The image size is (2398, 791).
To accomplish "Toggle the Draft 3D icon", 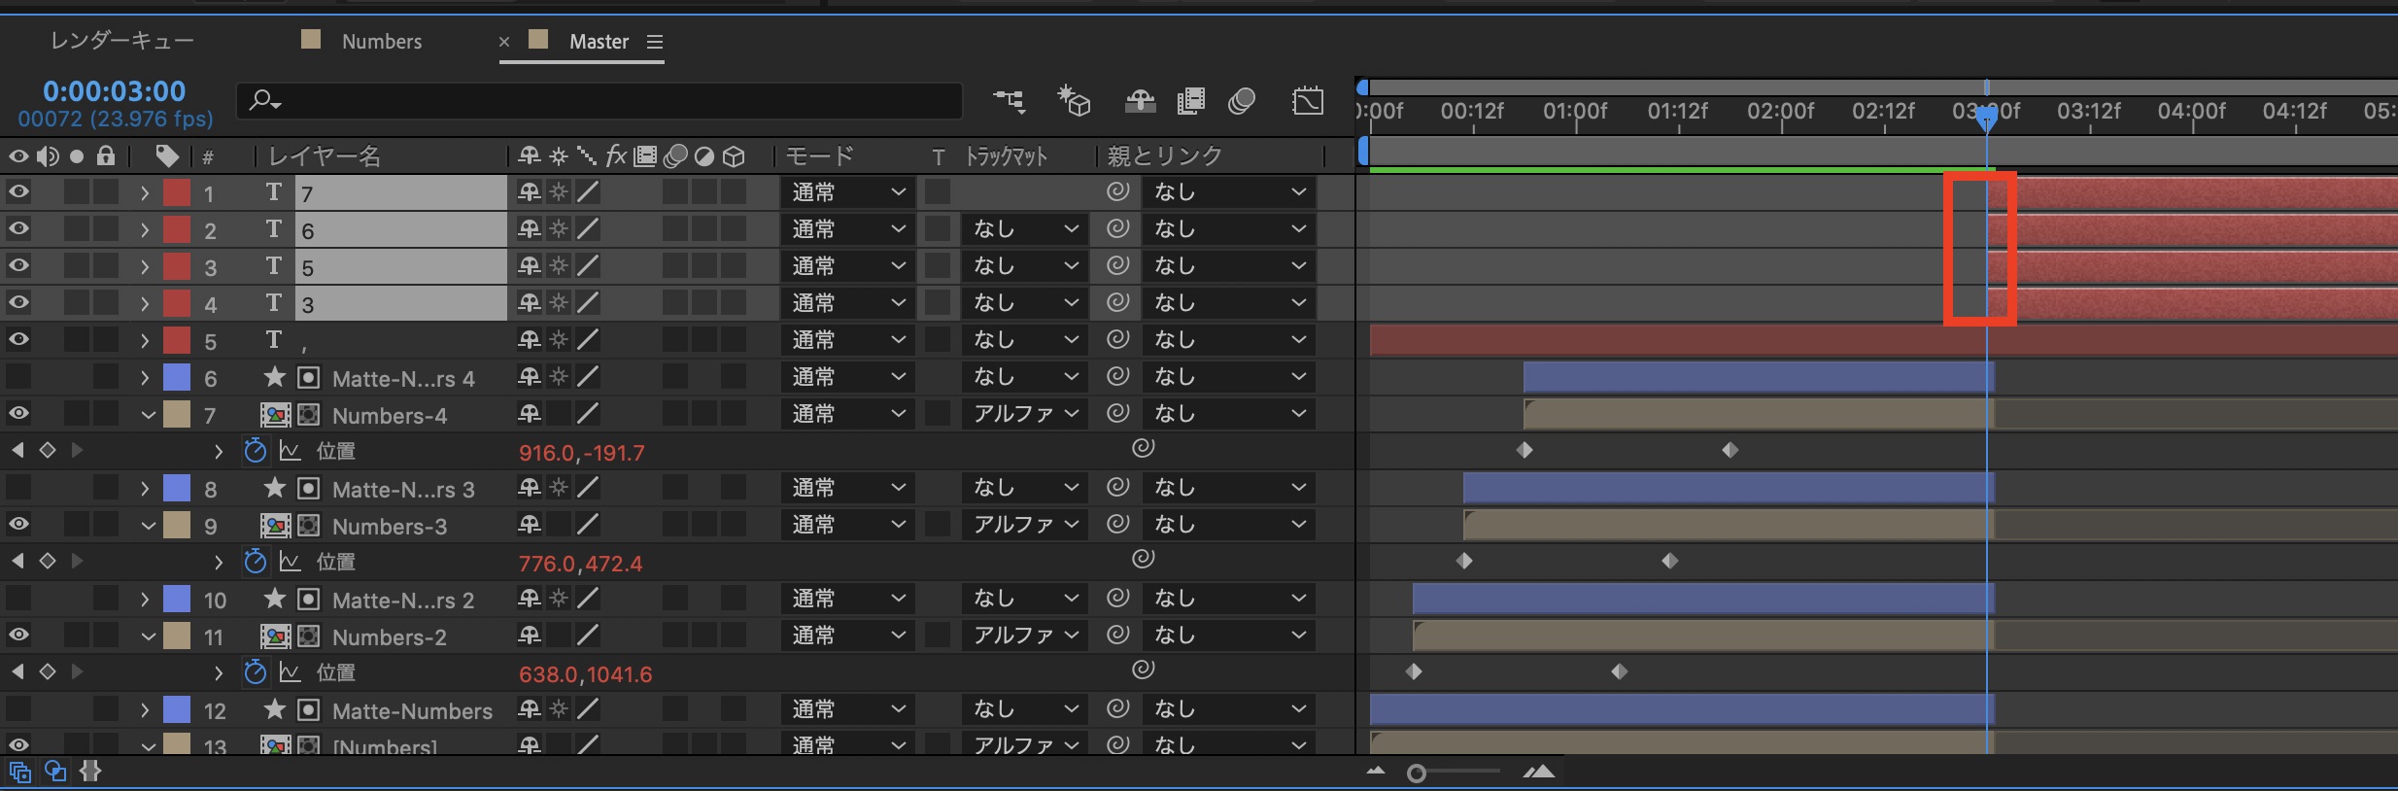I will click(x=1074, y=100).
